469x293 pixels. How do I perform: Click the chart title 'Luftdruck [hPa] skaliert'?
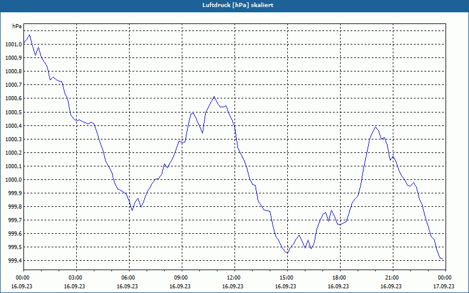coord(237,5)
